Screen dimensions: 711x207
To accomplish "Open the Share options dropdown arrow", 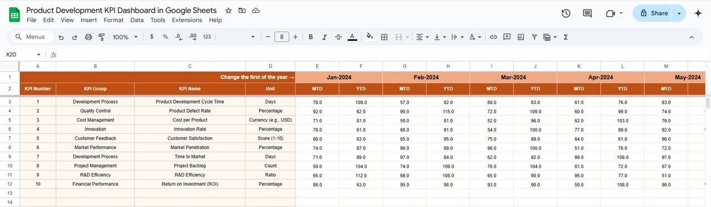I will coord(679,13).
